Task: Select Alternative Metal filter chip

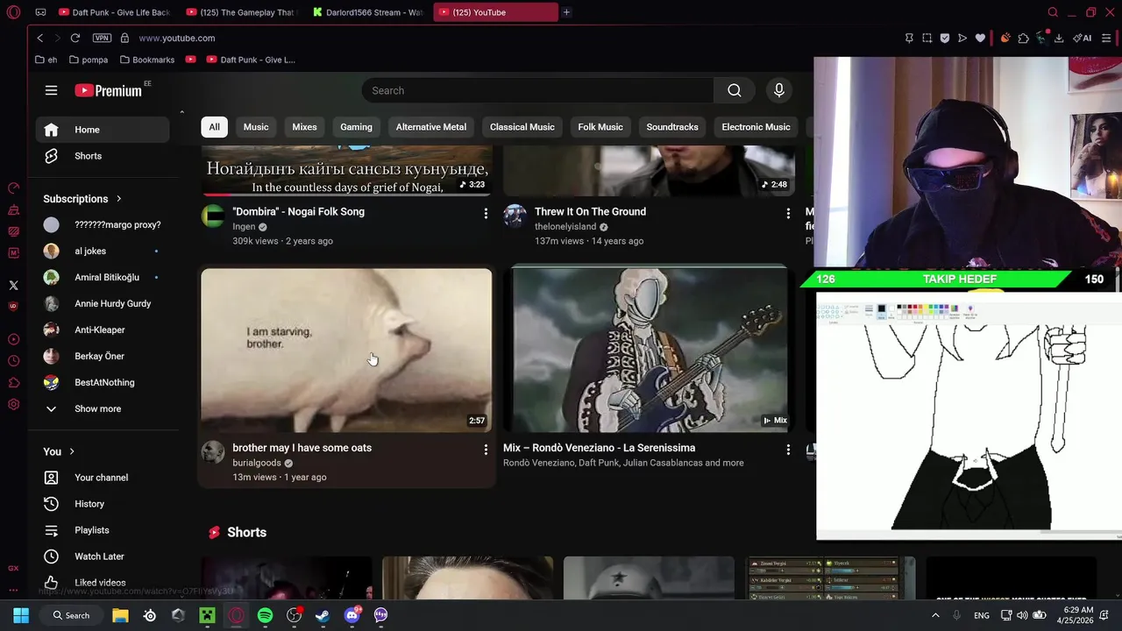Action: [430, 127]
